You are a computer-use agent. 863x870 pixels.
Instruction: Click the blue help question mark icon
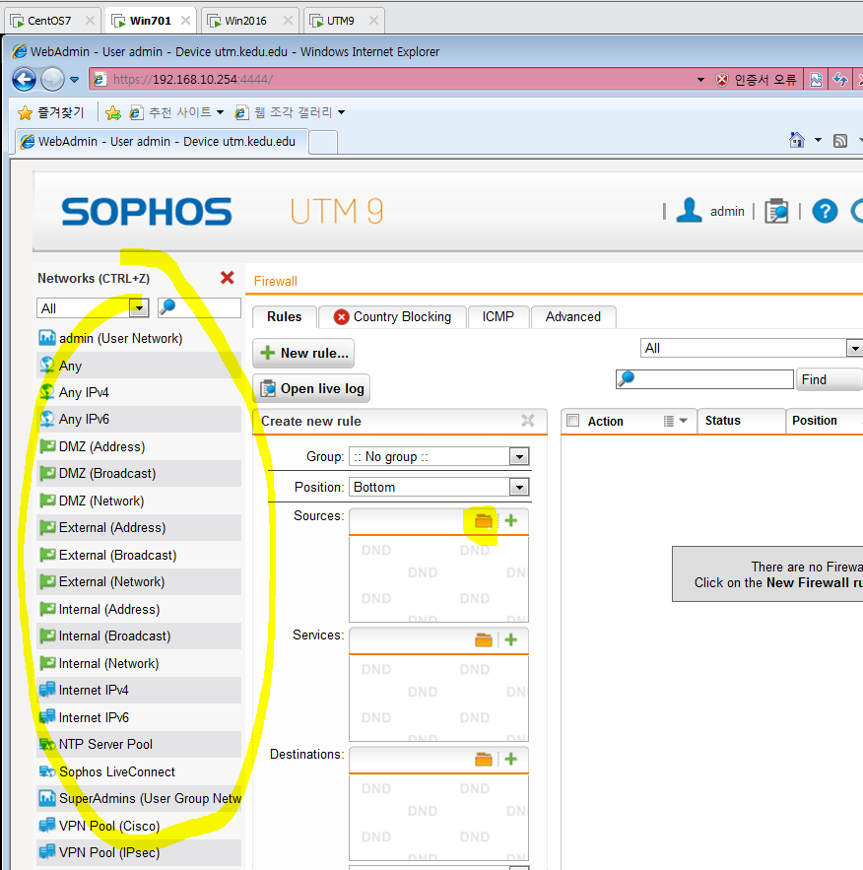pyautogui.click(x=825, y=212)
